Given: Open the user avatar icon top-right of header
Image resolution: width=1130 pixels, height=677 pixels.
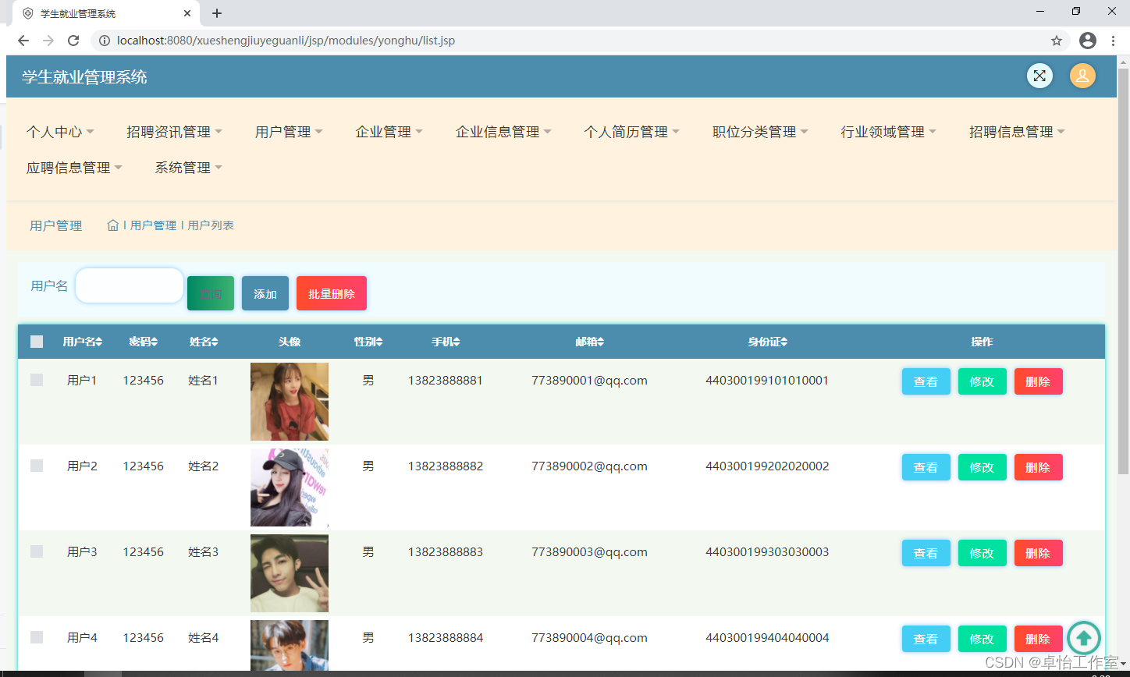Looking at the screenshot, I should [1082, 76].
